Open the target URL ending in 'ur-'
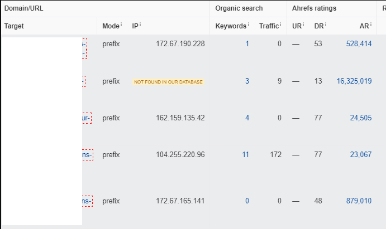The width and height of the screenshot is (386, 229). pyautogui.click(x=86, y=118)
